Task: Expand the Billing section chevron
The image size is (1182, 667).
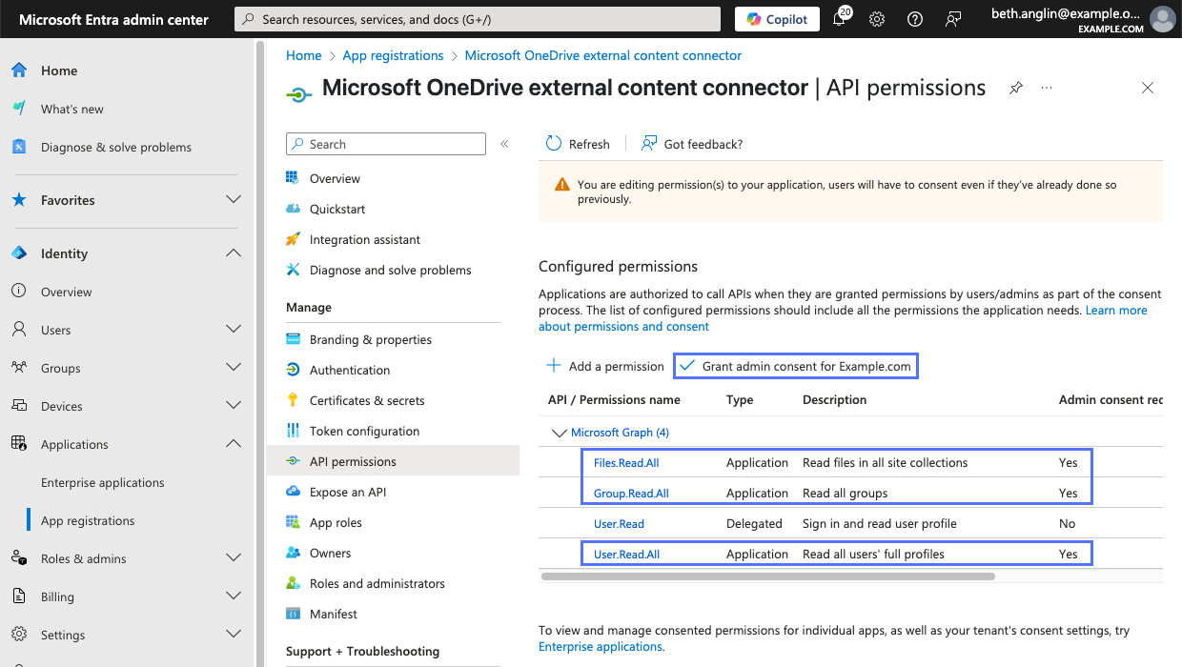Action: point(233,596)
